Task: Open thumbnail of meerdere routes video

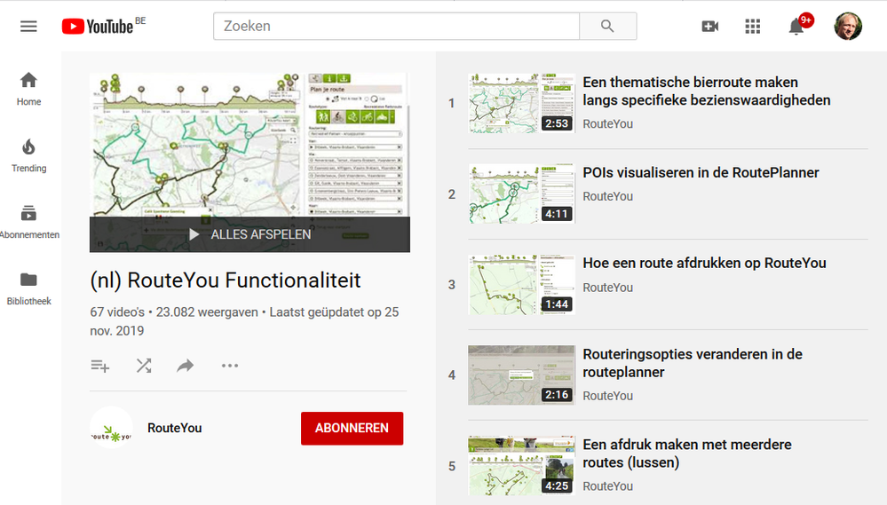Action: [x=521, y=465]
